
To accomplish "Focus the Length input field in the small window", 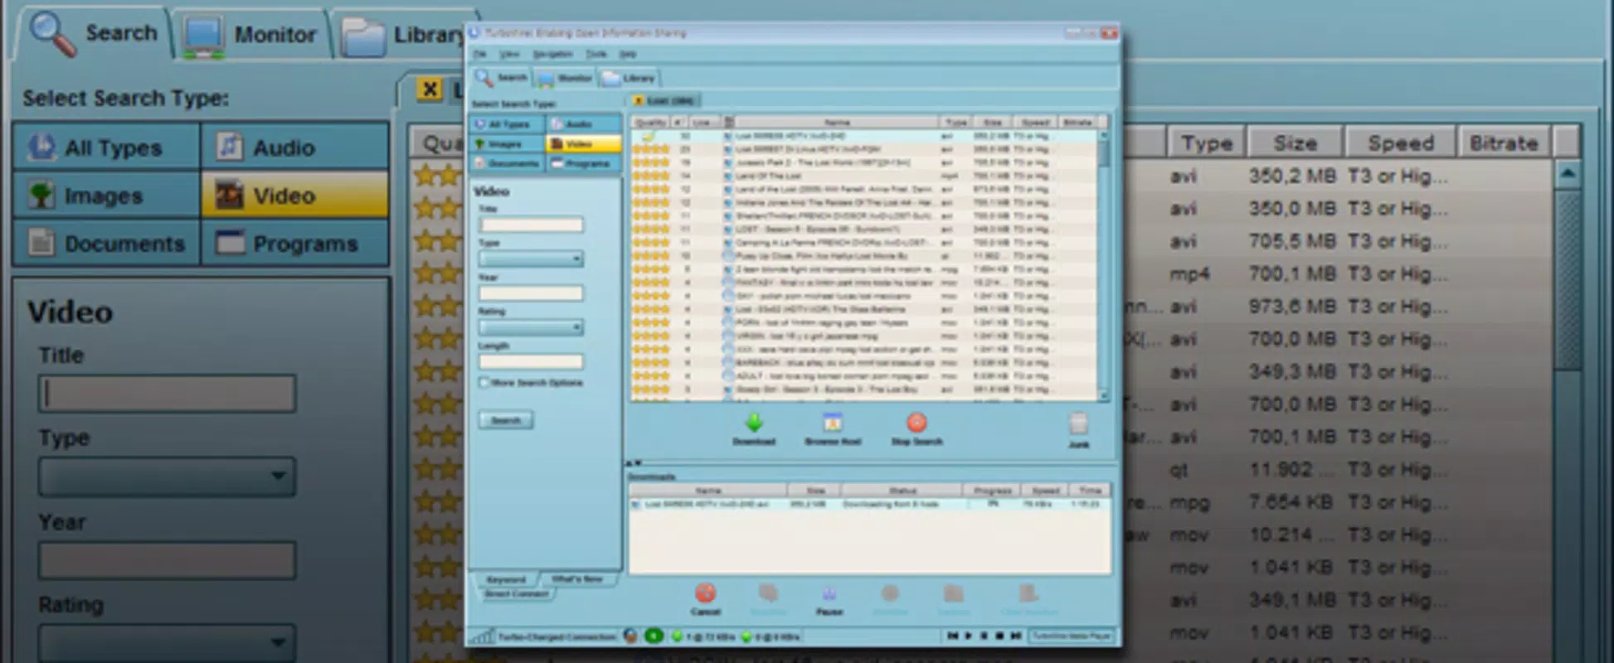I will pyautogui.click(x=531, y=361).
